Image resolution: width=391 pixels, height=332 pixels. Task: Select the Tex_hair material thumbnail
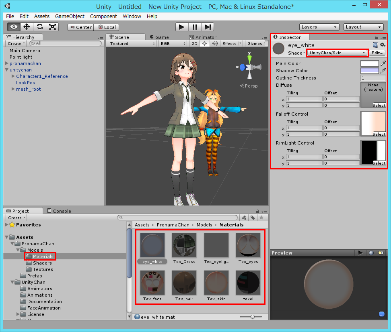185,283
